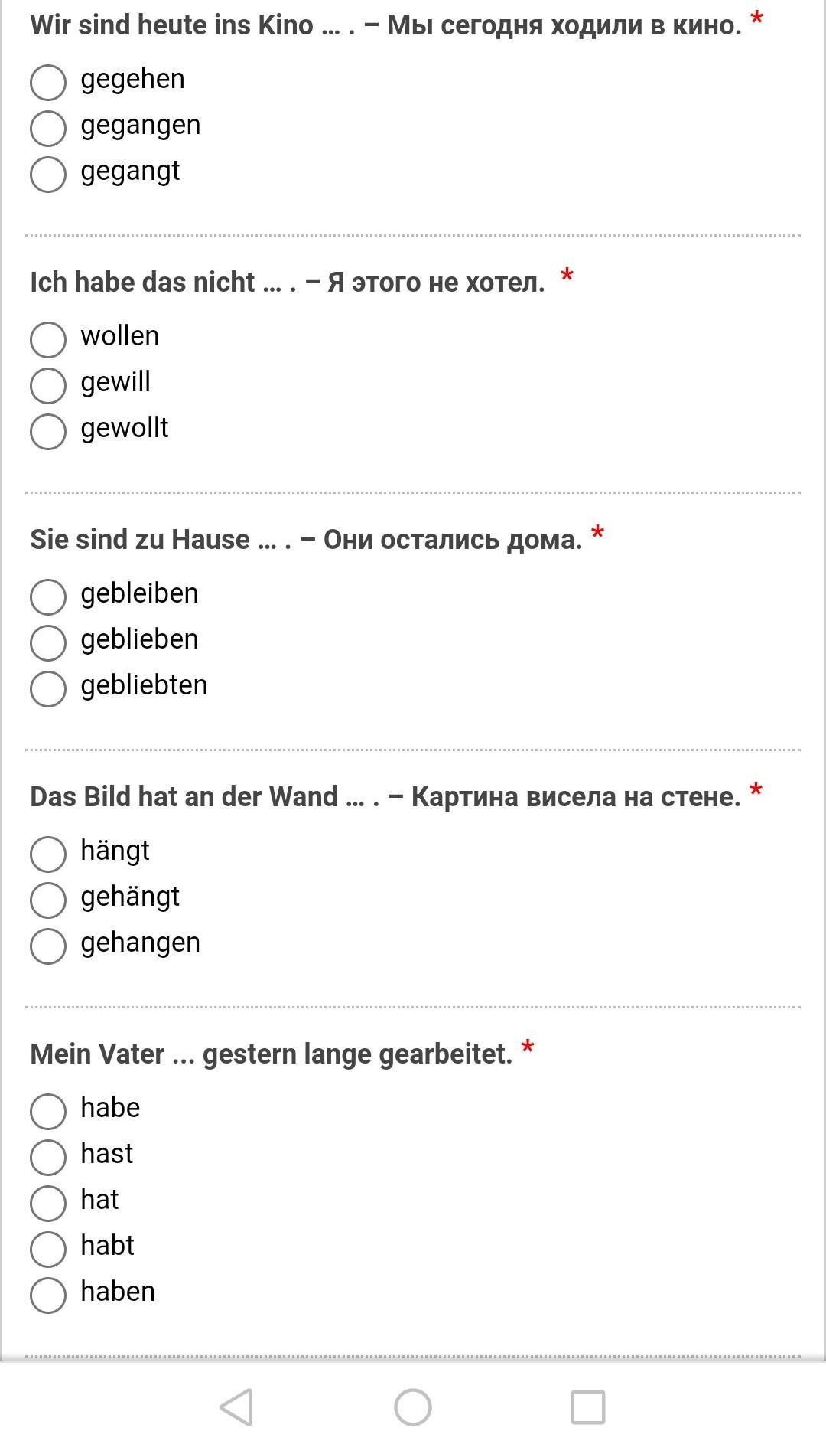The image size is (826, 1454).
Task: Select the 'haben' radio button
Action: pos(47,1295)
